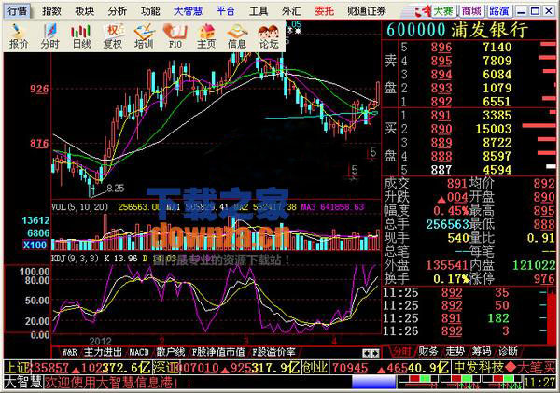
Task: Open the 财通证券 menu
Action: point(367,11)
